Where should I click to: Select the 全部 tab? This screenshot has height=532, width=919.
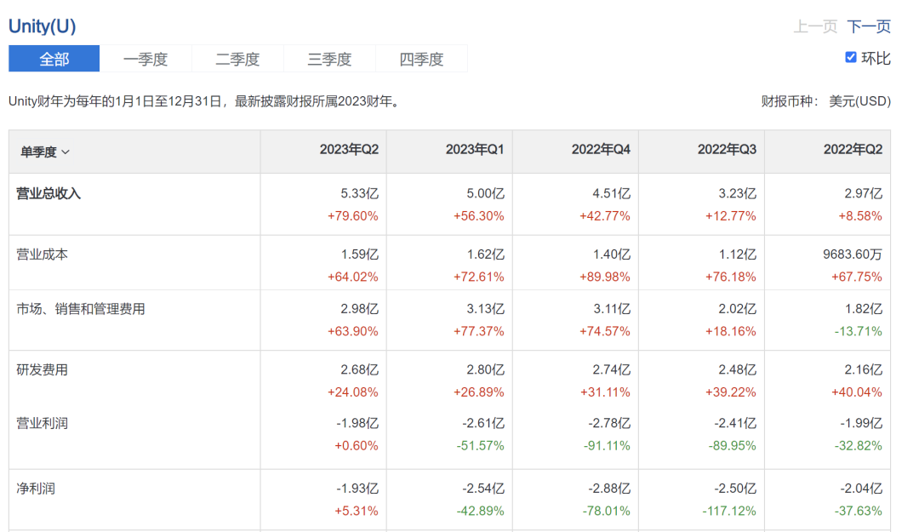coord(54,59)
